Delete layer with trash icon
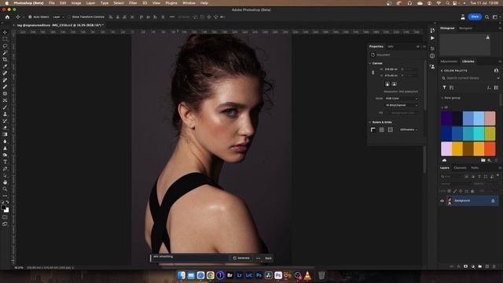This screenshot has width=503, height=283. 494,266
